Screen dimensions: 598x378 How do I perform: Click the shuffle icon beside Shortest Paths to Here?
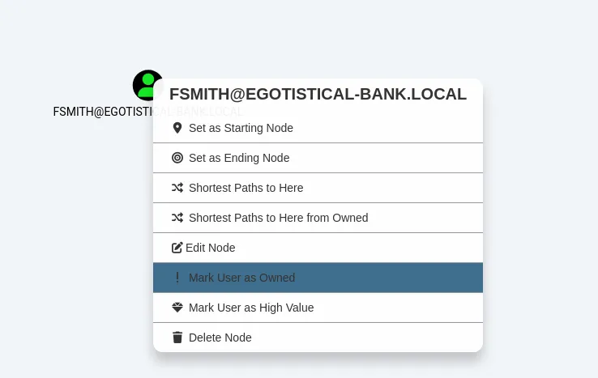177,188
